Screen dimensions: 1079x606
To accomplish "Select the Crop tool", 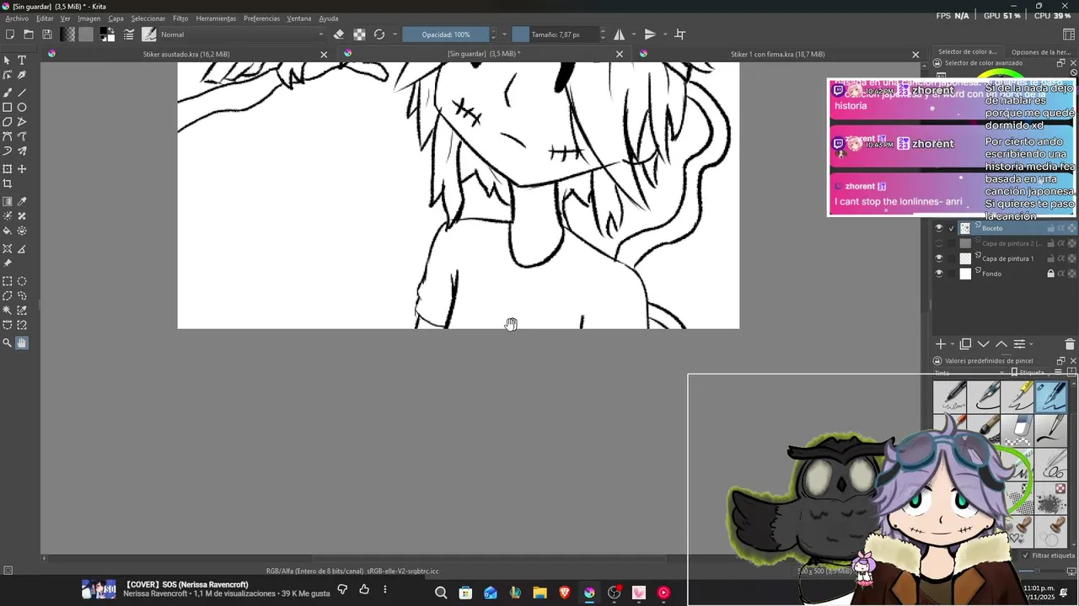I will pyautogui.click(x=8, y=183).
